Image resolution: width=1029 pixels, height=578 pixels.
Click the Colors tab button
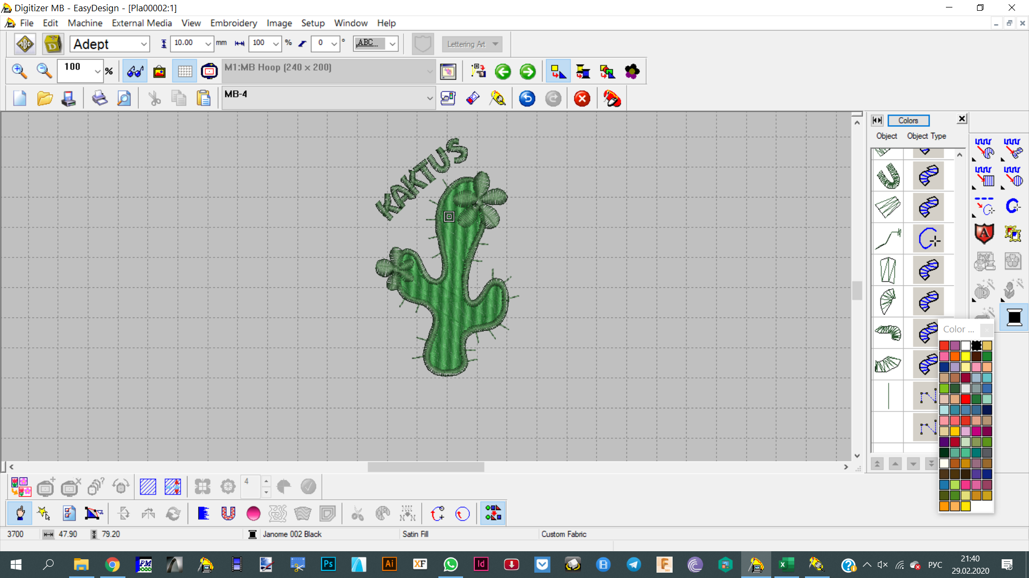(x=908, y=120)
